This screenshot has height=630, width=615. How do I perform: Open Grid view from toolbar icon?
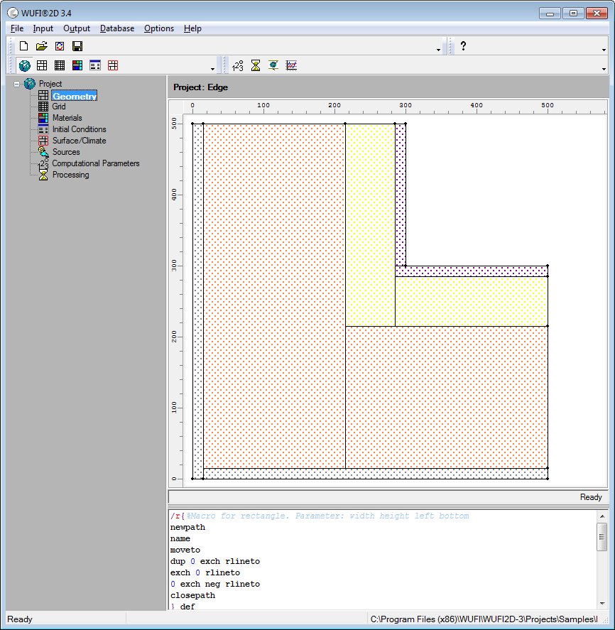click(x=60, y=65)
